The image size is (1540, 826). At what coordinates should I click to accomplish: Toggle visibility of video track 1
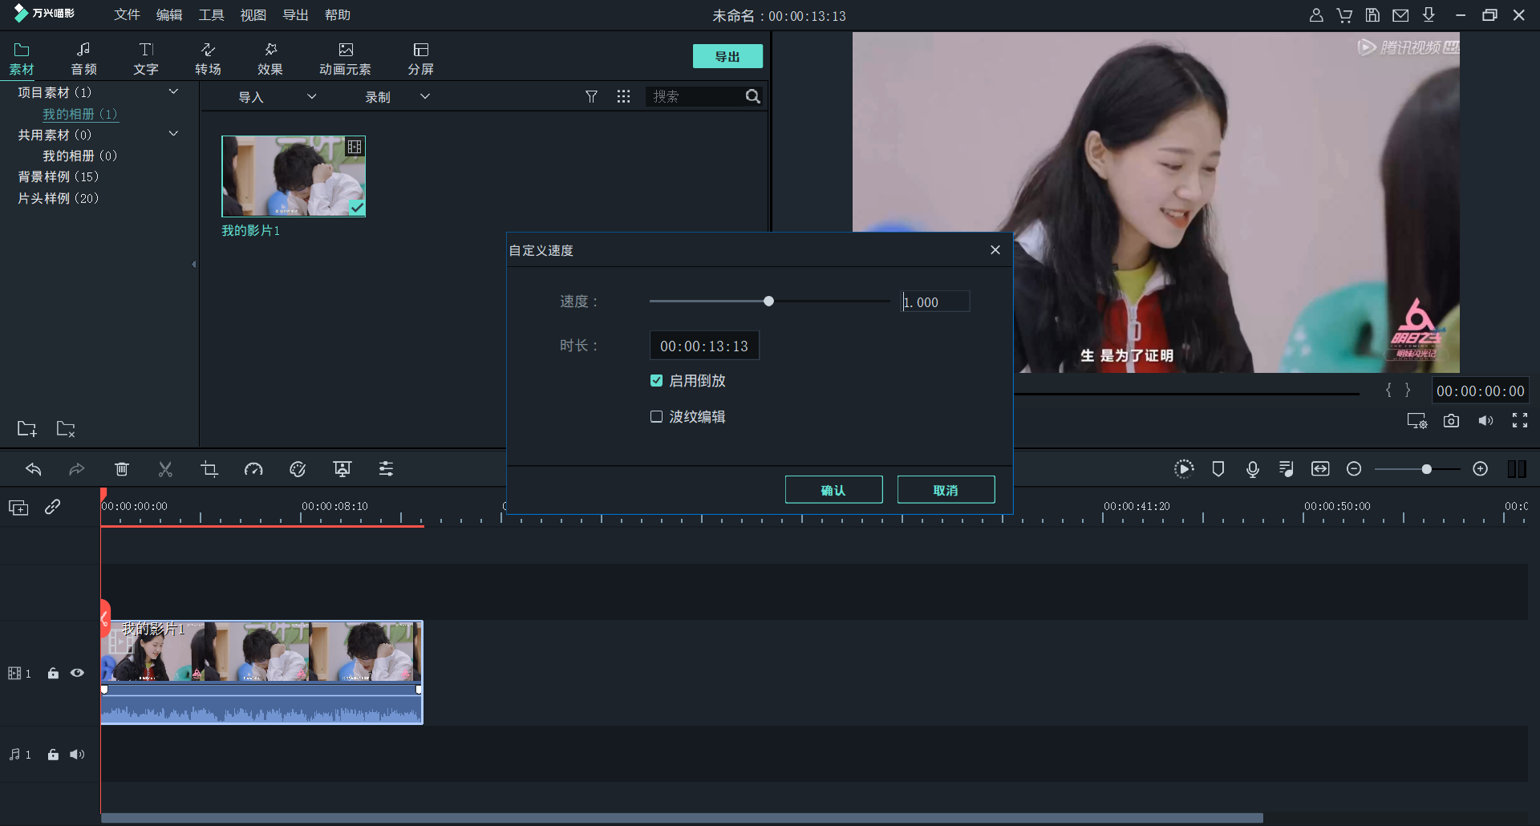click(77, 674)
